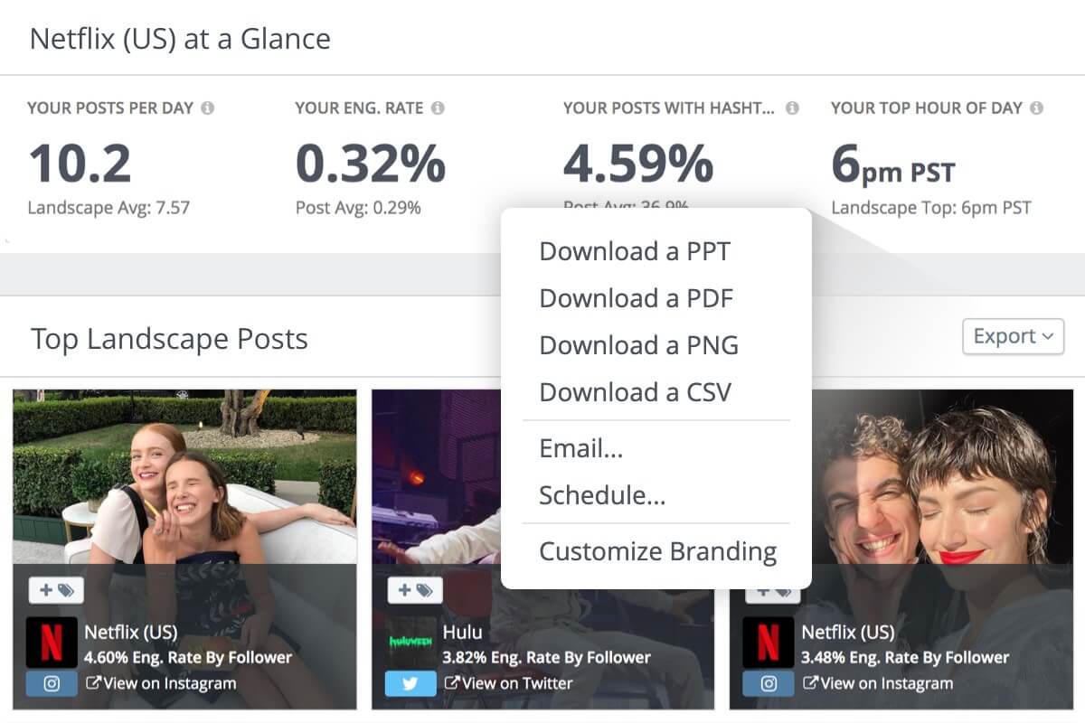Choose Download a PDF
Screen dimensions: 1085x723
tap(636, 298)
